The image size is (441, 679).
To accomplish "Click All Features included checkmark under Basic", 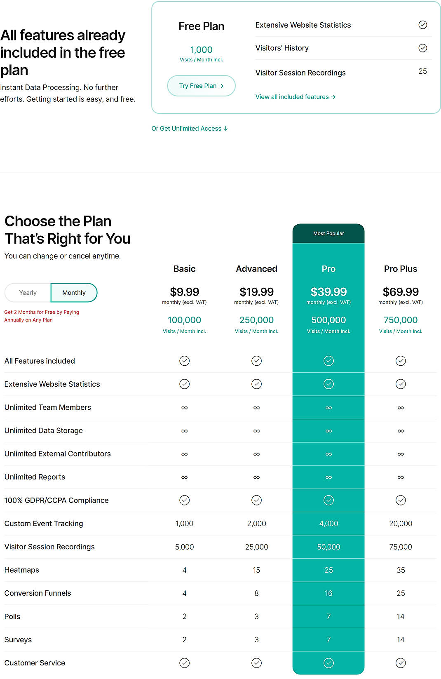I will coord(184,361).
